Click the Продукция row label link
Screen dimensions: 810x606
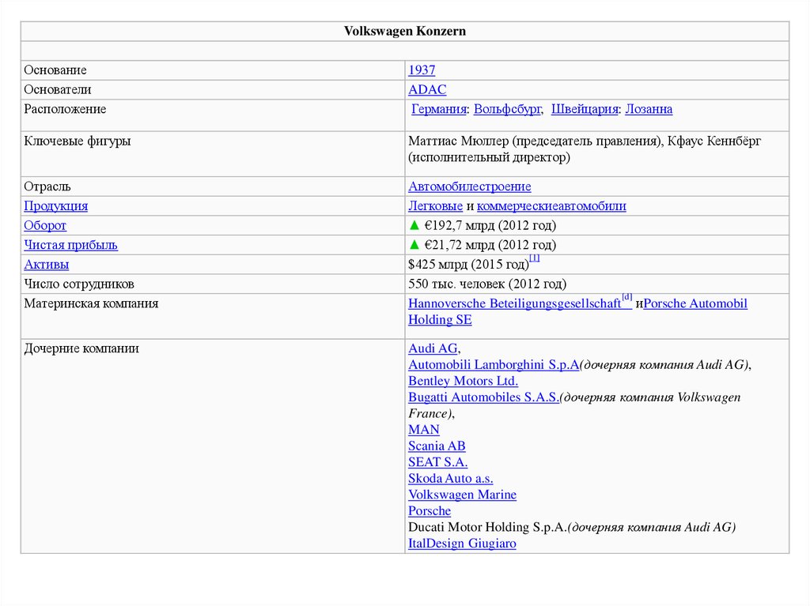(x=55, y=206)
